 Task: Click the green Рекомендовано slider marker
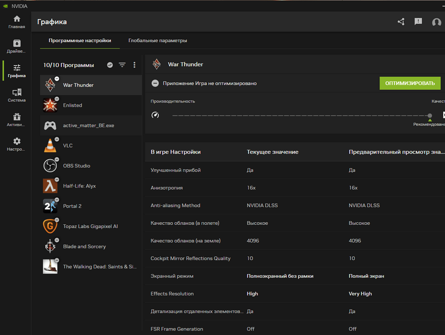click(430, 120)
